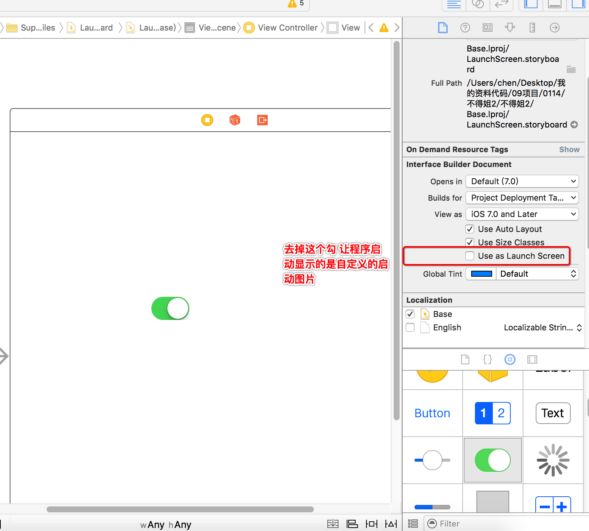This screenshot has height=531, width=589.
Task: Open the Opens in dropdown
Action: coord(522,181)
